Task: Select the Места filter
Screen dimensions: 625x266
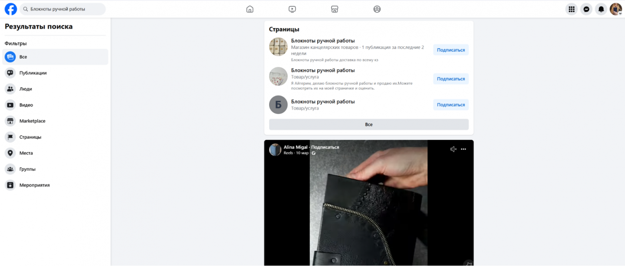Action: [55, 153]
